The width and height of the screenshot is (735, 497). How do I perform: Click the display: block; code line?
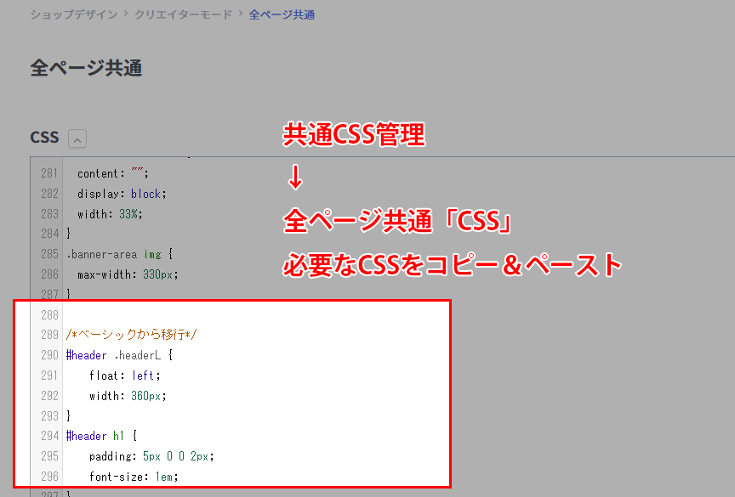pos(122,194)
